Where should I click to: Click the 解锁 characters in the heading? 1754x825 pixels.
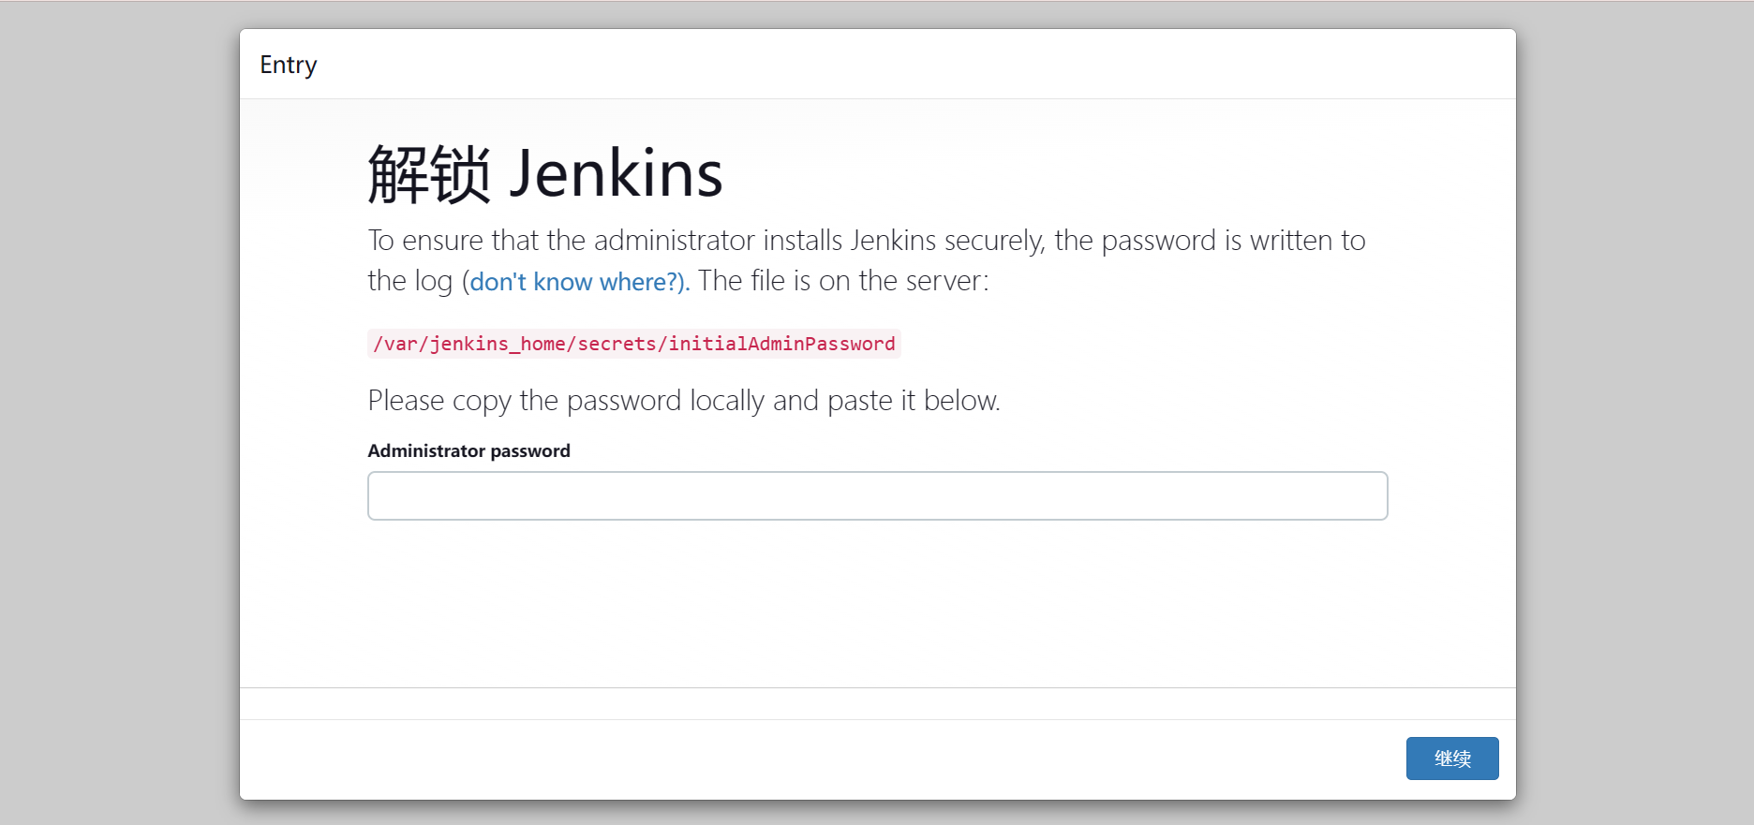[x=429, y=174]
